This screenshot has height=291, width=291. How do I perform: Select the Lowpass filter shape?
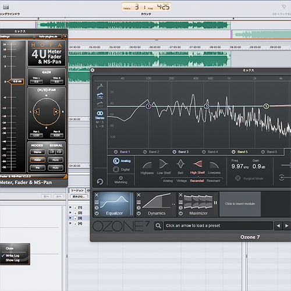point(214,165)
